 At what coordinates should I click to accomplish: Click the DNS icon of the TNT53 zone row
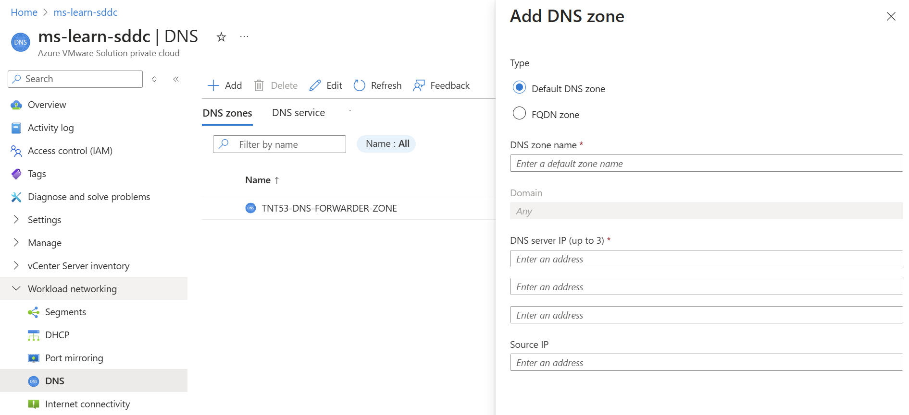coord(250,208)
